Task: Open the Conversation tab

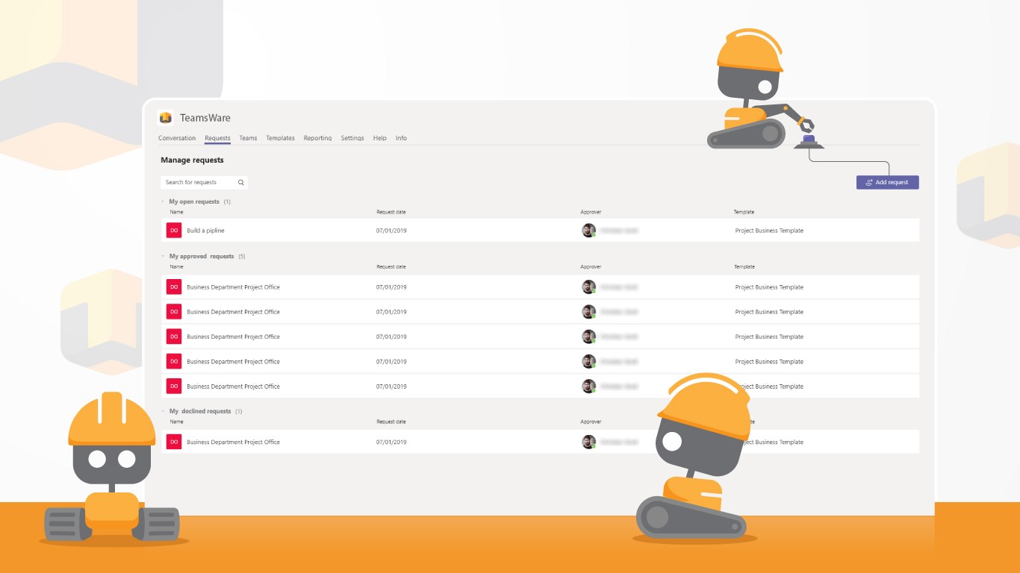Action: click(177, 138)
